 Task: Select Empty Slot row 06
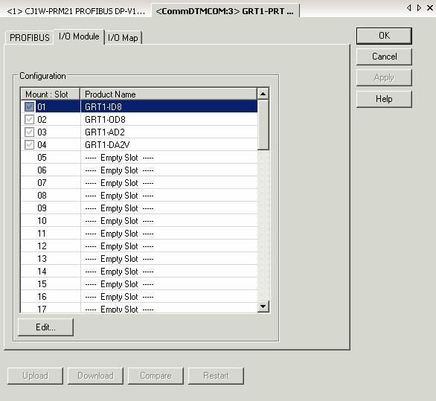click(139, 170)
